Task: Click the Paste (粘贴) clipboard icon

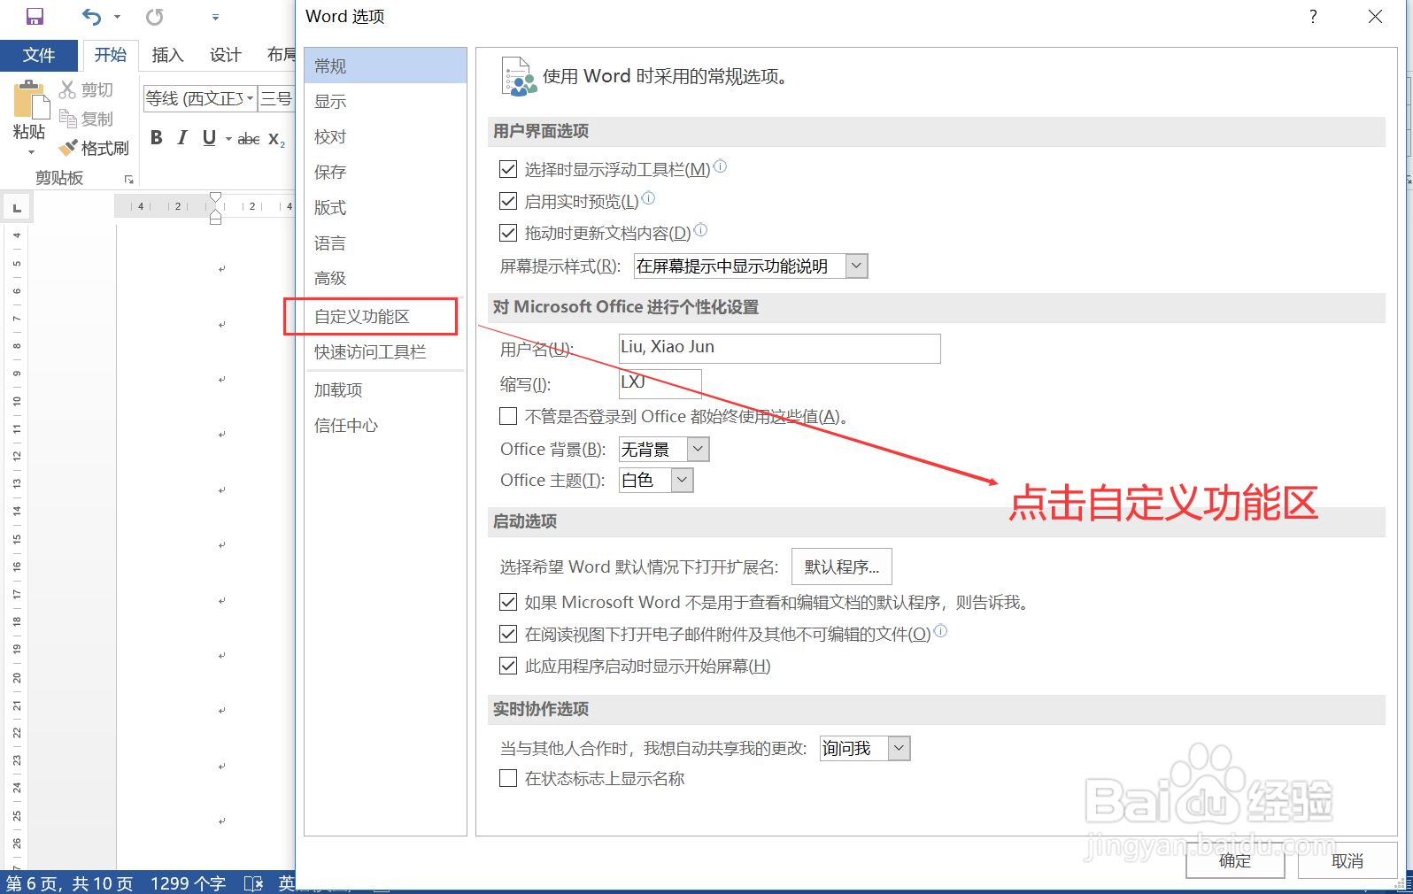Action: pyautogui.click(x=30, y=99)
